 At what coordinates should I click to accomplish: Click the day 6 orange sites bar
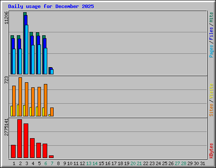click(x=46, y=100)
